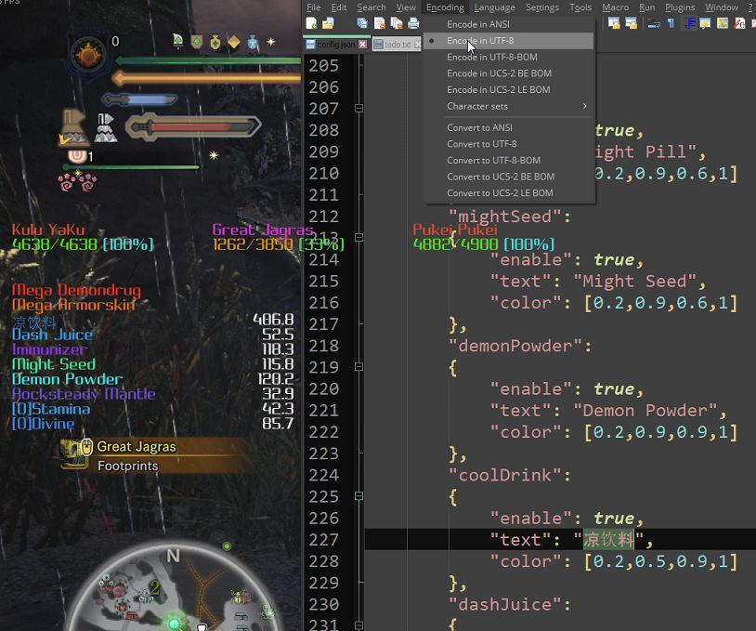The height and width of the screenshot is (631, 756).
Task: Select Encode in UCS-2 BE BOM
Action: (509, 73)
